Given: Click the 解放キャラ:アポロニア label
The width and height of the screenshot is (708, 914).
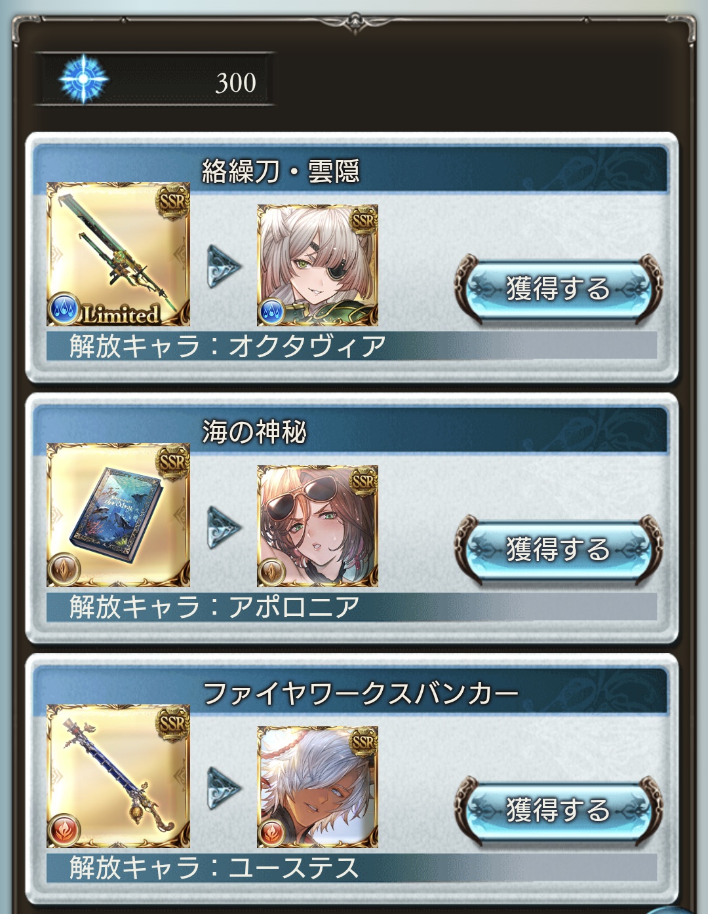Looking at the screenshot, I should click(x=215, y=606).
